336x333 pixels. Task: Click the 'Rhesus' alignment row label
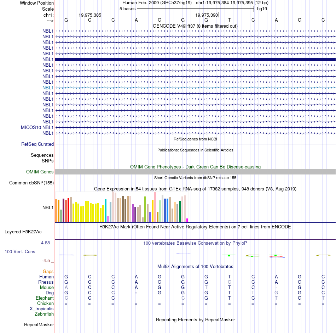click(x=46, y=282)
